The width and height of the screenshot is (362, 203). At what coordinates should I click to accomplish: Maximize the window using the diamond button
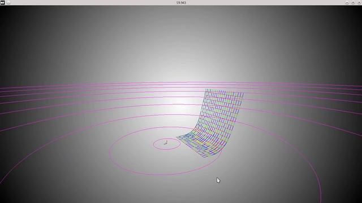pos(353,2)
